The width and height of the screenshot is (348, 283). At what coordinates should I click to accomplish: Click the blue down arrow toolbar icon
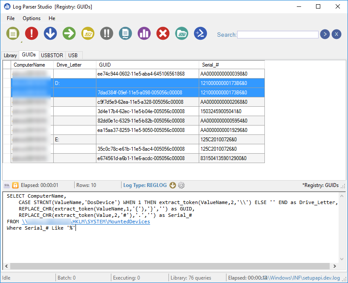coord(50,33)
